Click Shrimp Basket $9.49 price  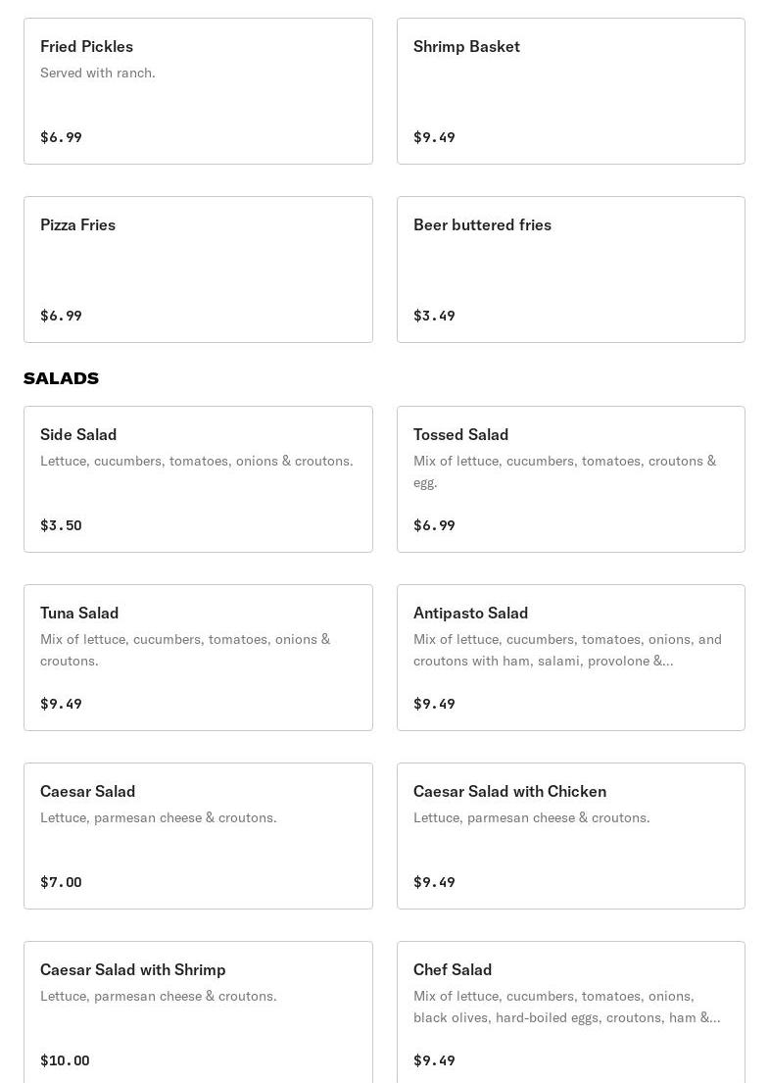coord(434,137)
